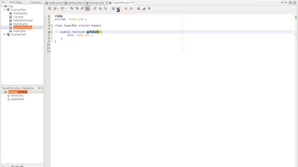Select Human::Animal class in Navigator
Image resolution: width=298 pixels, height=167 pixels.
click(18, 92)
